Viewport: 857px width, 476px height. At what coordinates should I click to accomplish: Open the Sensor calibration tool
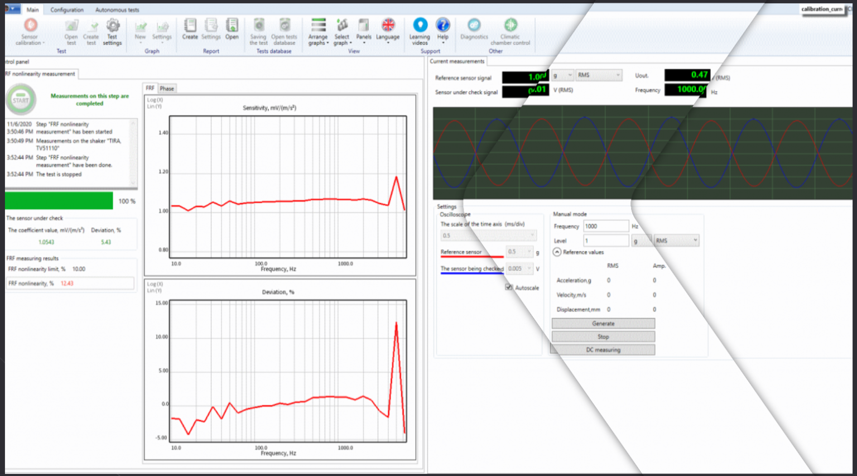[x=30, y=32]
